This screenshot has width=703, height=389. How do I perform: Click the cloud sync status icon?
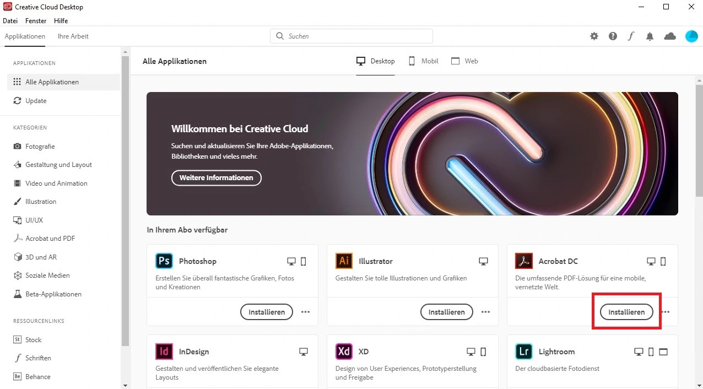pos(670,36)
